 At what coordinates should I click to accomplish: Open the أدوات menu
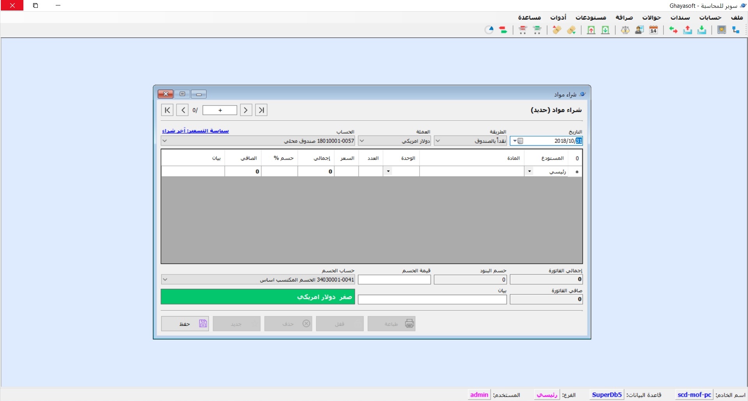coord(558,18)
